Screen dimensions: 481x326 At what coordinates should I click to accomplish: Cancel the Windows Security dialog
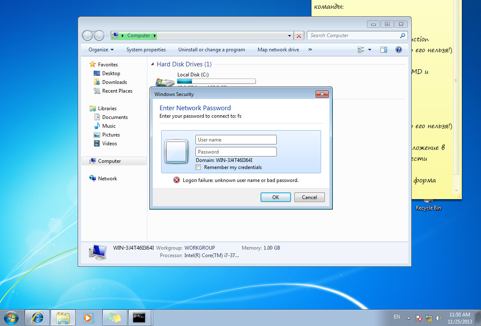click(x=309, y=197)
